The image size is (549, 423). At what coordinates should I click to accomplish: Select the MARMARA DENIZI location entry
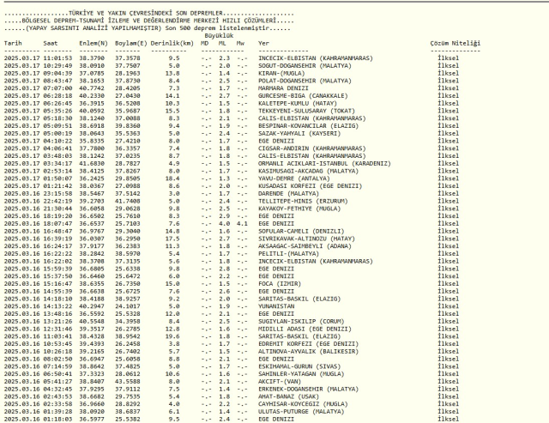tap(286, 86)
